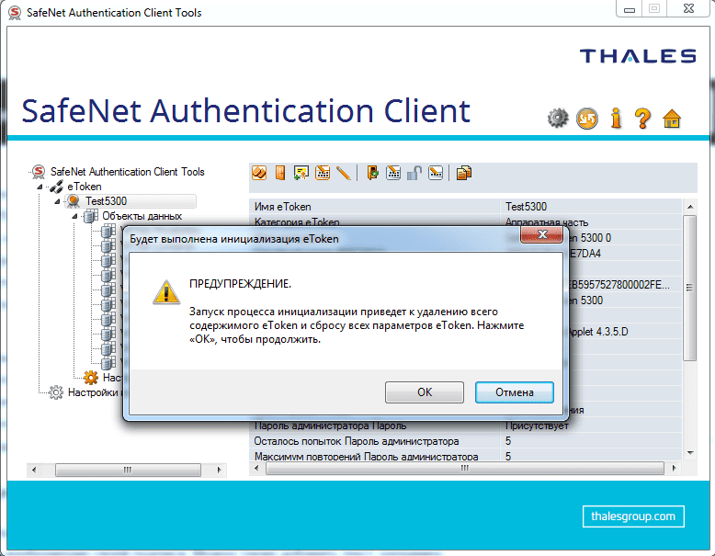Click the tree panel horizontal scrollbar thumb
Screen dimensions: 715x556
point(128,470)
